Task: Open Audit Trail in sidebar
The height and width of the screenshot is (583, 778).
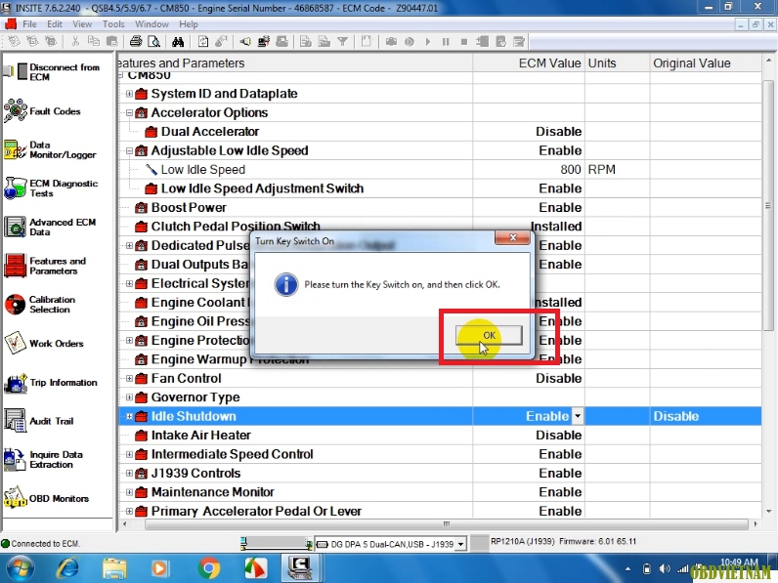Action: pos(16,421)
